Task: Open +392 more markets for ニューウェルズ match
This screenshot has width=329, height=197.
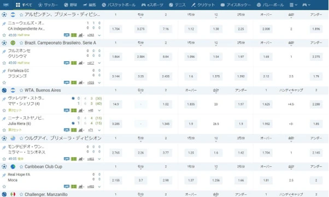Action: click(x=91, y=35)
